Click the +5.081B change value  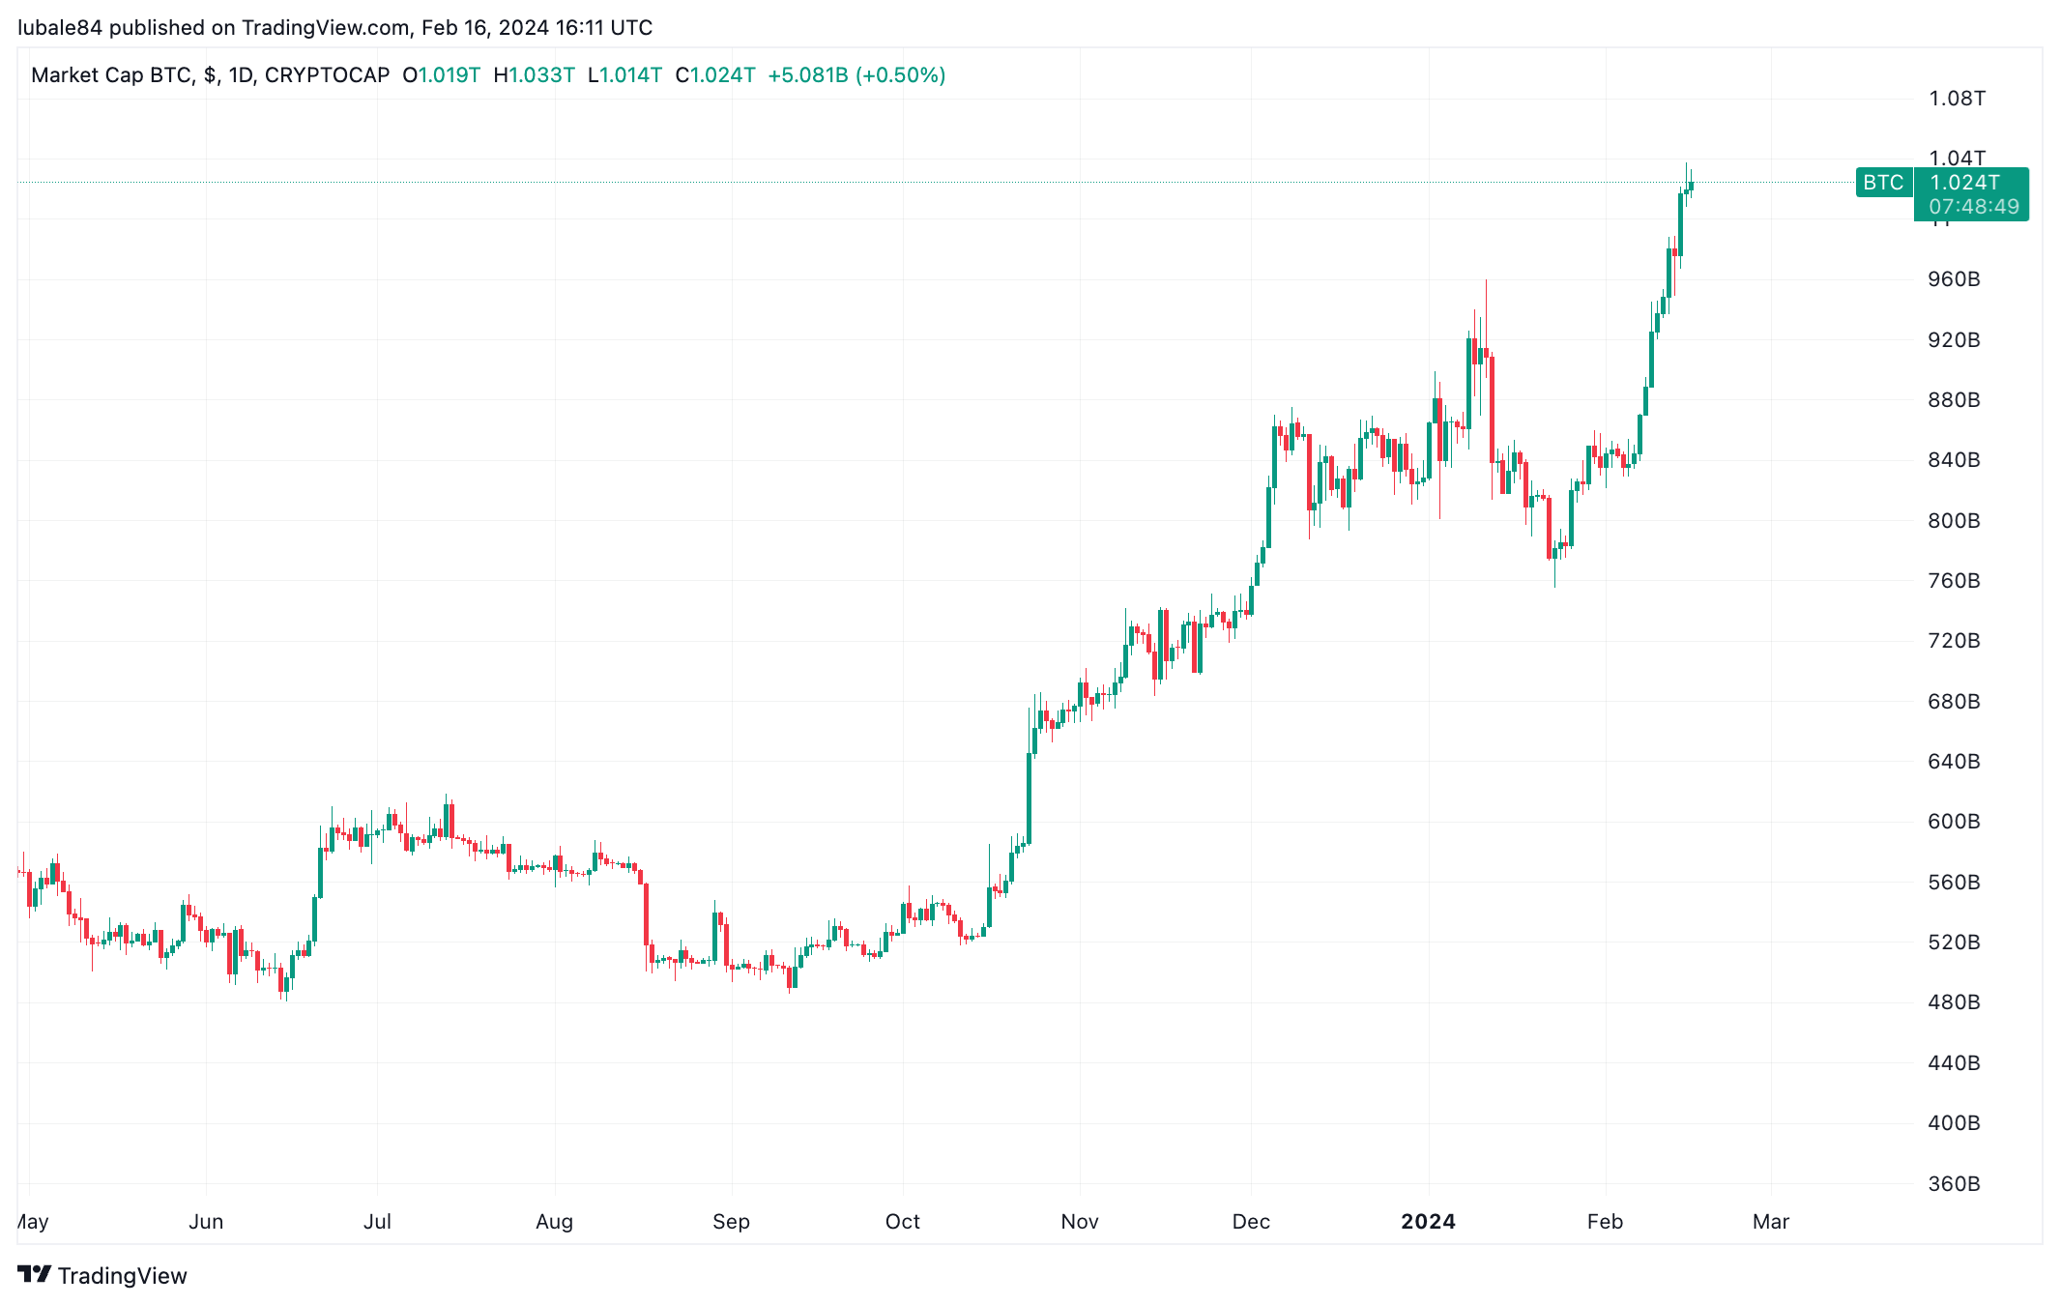coord(808,75)
